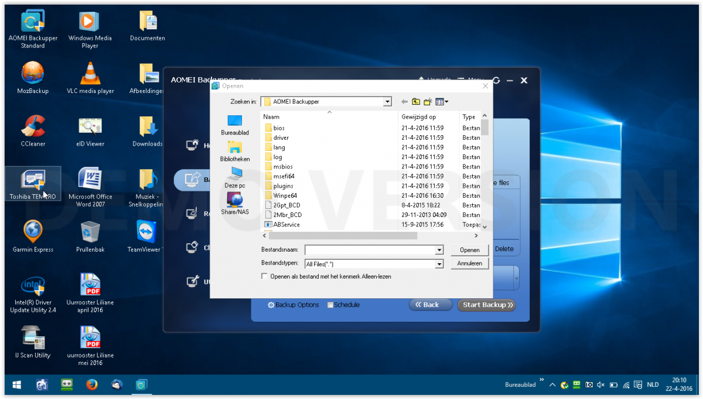Screen dimensions: 703x399
Task: Expand the Bestandstypen All Files dropdown
Action: coord(439,264)
